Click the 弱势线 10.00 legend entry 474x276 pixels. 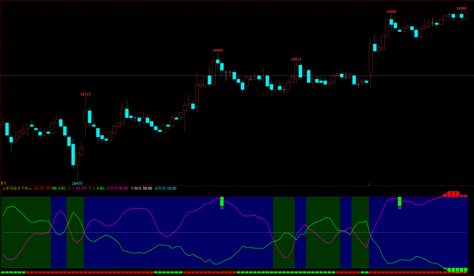point(165,188)
